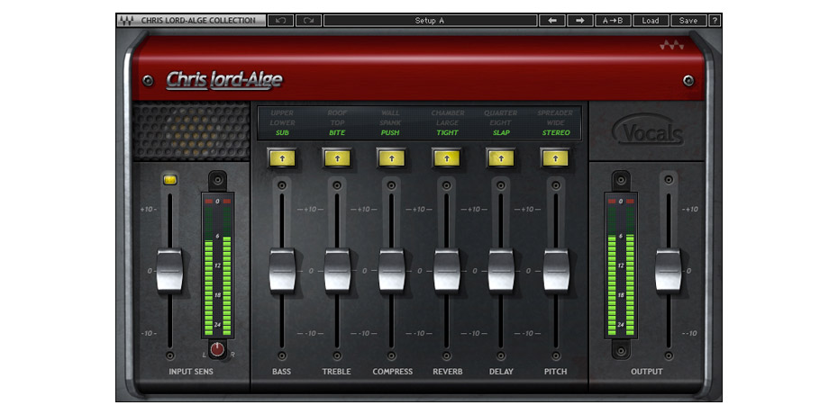
Task: Click the Compress fader handle
Action: (x=391, y=270)
